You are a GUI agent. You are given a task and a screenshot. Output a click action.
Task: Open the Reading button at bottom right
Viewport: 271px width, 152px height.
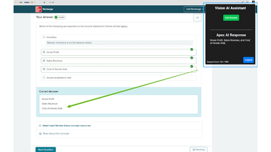[199, 150]
